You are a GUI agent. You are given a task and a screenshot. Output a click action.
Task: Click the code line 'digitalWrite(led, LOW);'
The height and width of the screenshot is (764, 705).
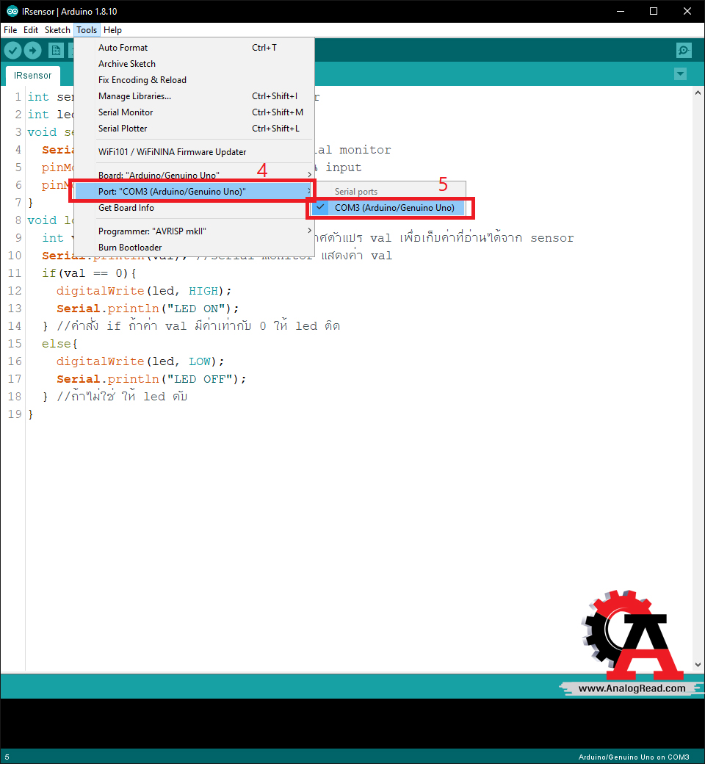[x=140, y=361]
